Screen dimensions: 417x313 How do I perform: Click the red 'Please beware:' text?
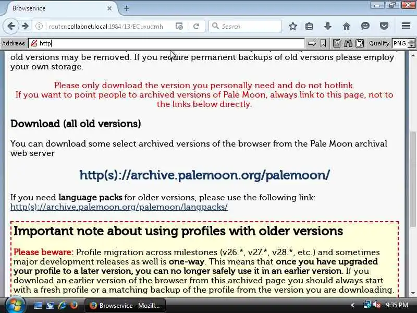(43, 252)
